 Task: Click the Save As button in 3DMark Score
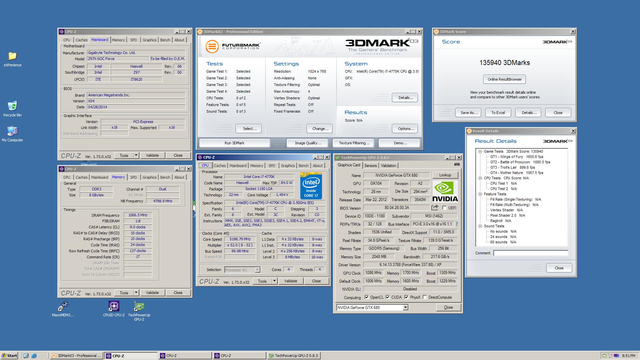coord(469,113)
